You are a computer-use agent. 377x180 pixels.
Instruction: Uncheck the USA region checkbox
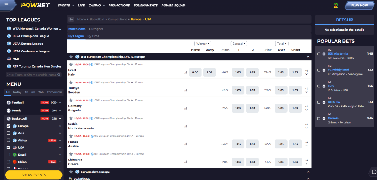pos(8,148)
